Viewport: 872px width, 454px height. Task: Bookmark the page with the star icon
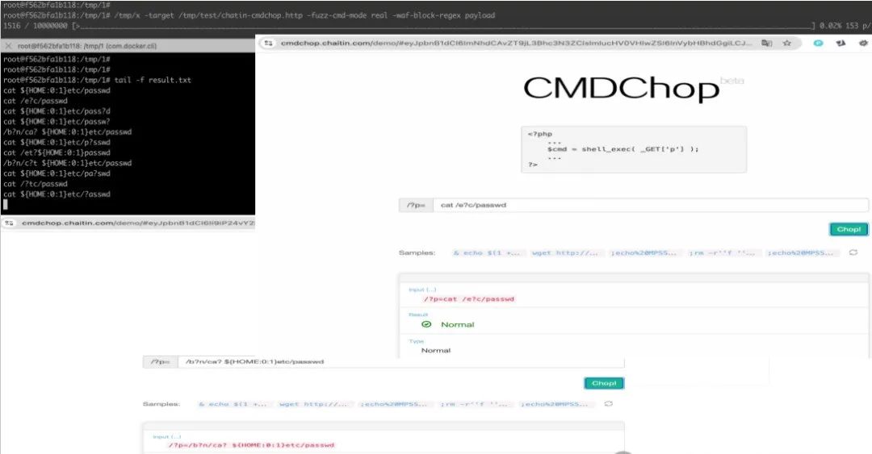pos(787,43)
